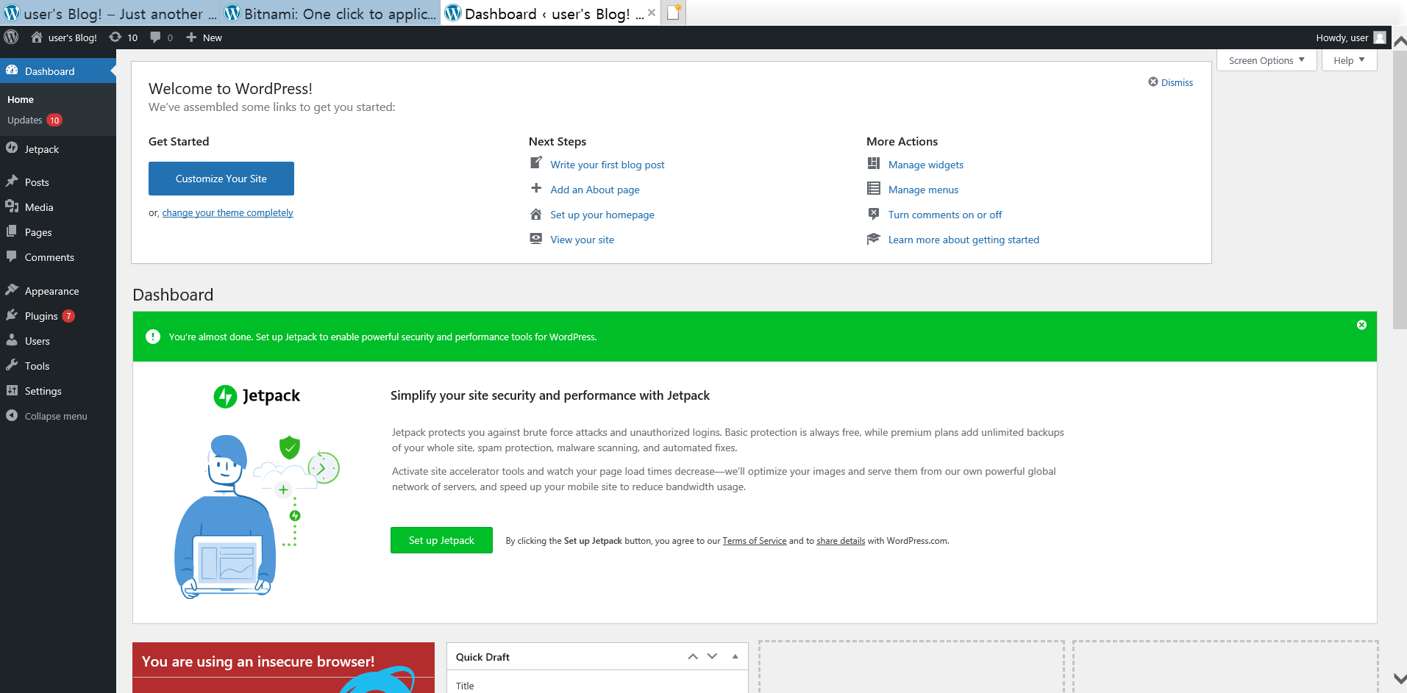Viewport: 1407px width, 693px height.
Task: Click the Set up Jetpack button
Action: 441,540
